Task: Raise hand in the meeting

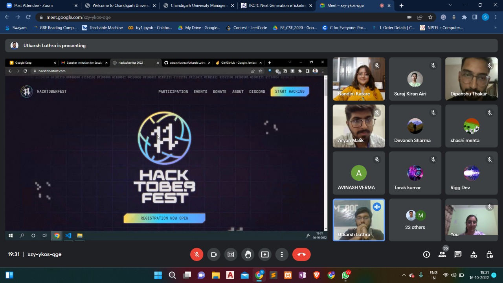Action: pos(248,254)
